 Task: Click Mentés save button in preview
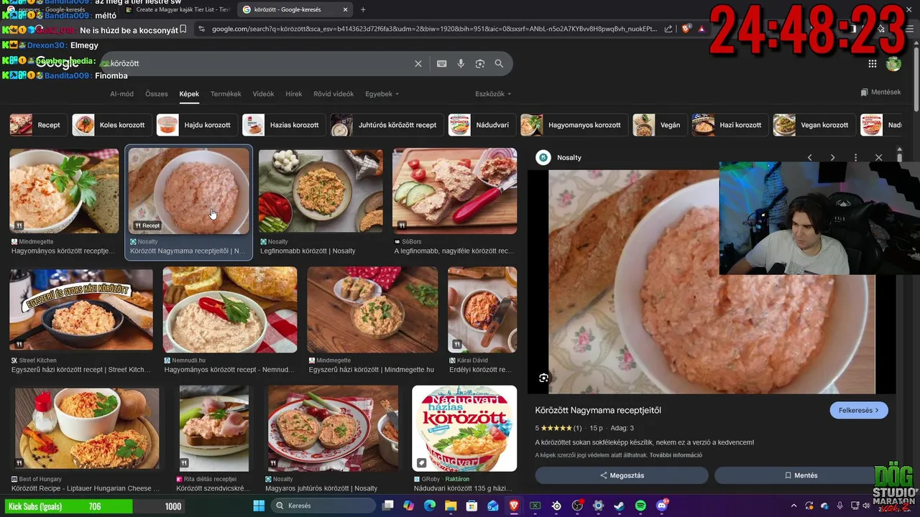[x=801, y=475]
